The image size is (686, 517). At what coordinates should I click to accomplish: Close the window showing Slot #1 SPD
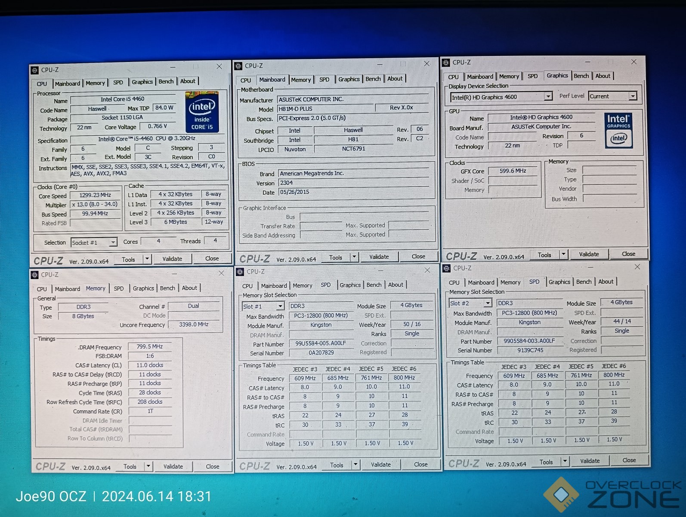click(427, 270)
